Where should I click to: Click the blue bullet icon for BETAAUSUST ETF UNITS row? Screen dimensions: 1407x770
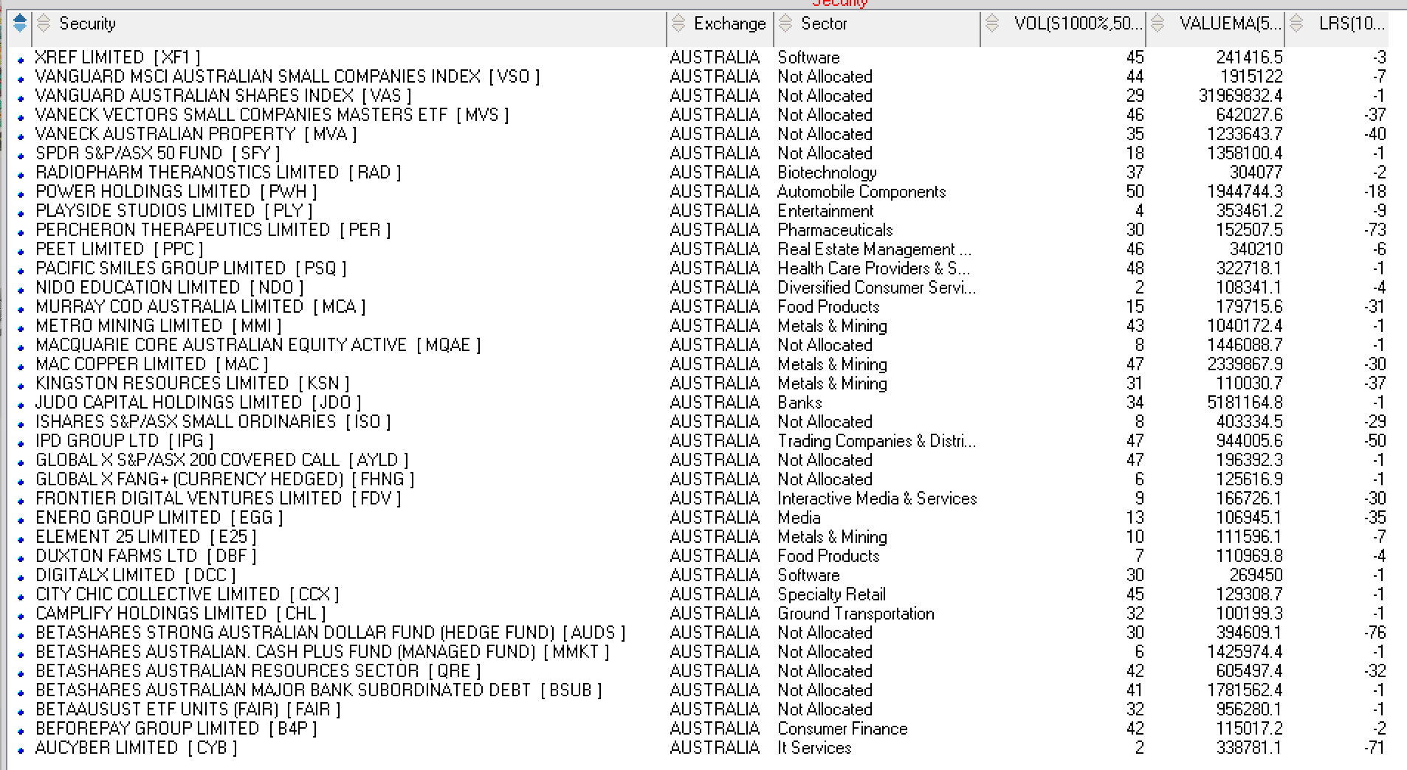pos(21,712)
